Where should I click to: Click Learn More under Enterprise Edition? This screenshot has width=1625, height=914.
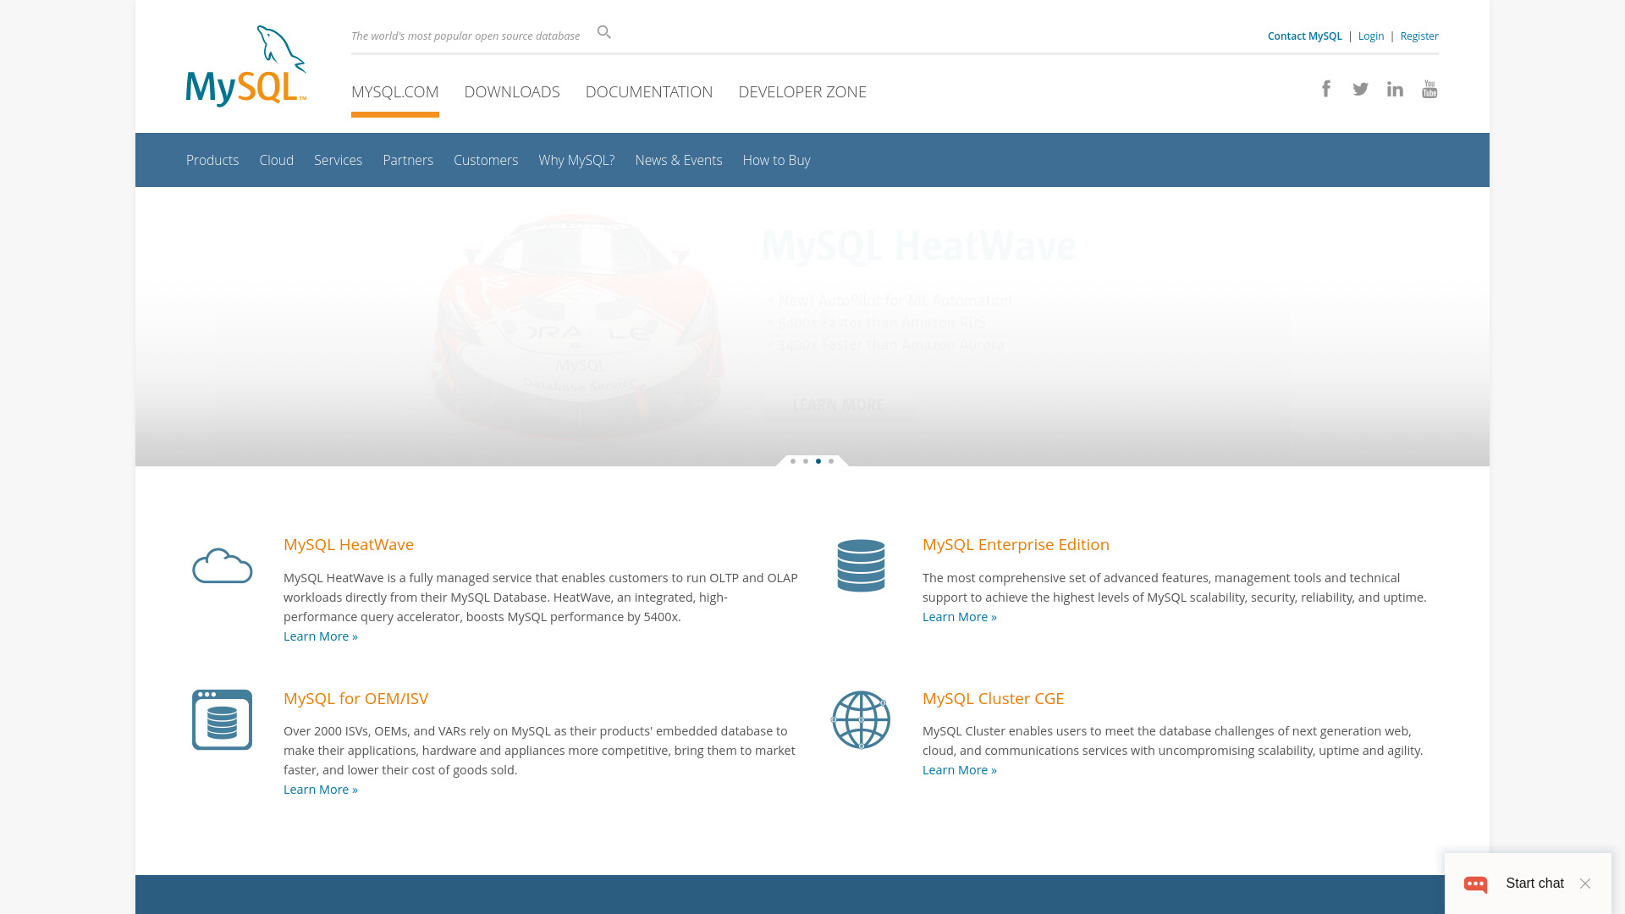[960, 617]
